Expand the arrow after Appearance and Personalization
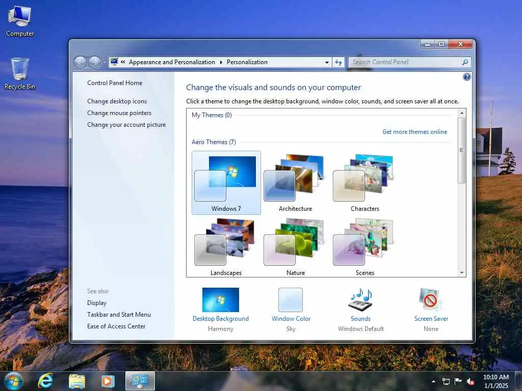Image resolution: width=522 pixels, height=391 pixels. tap(221, 62)
